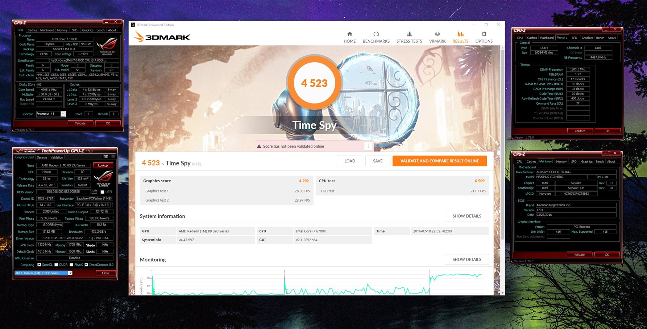
Task: Click the ROG logo in CPU-Z CPU window
Action: 107,46
